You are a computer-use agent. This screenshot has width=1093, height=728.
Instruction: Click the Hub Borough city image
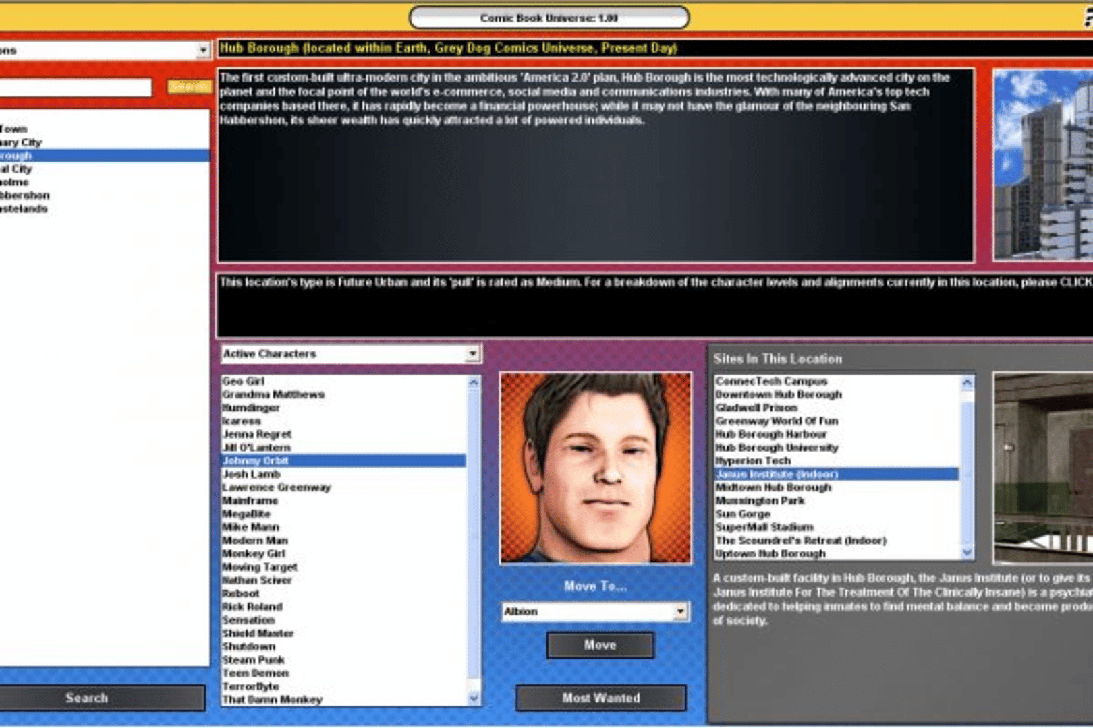coord(1042,164)
